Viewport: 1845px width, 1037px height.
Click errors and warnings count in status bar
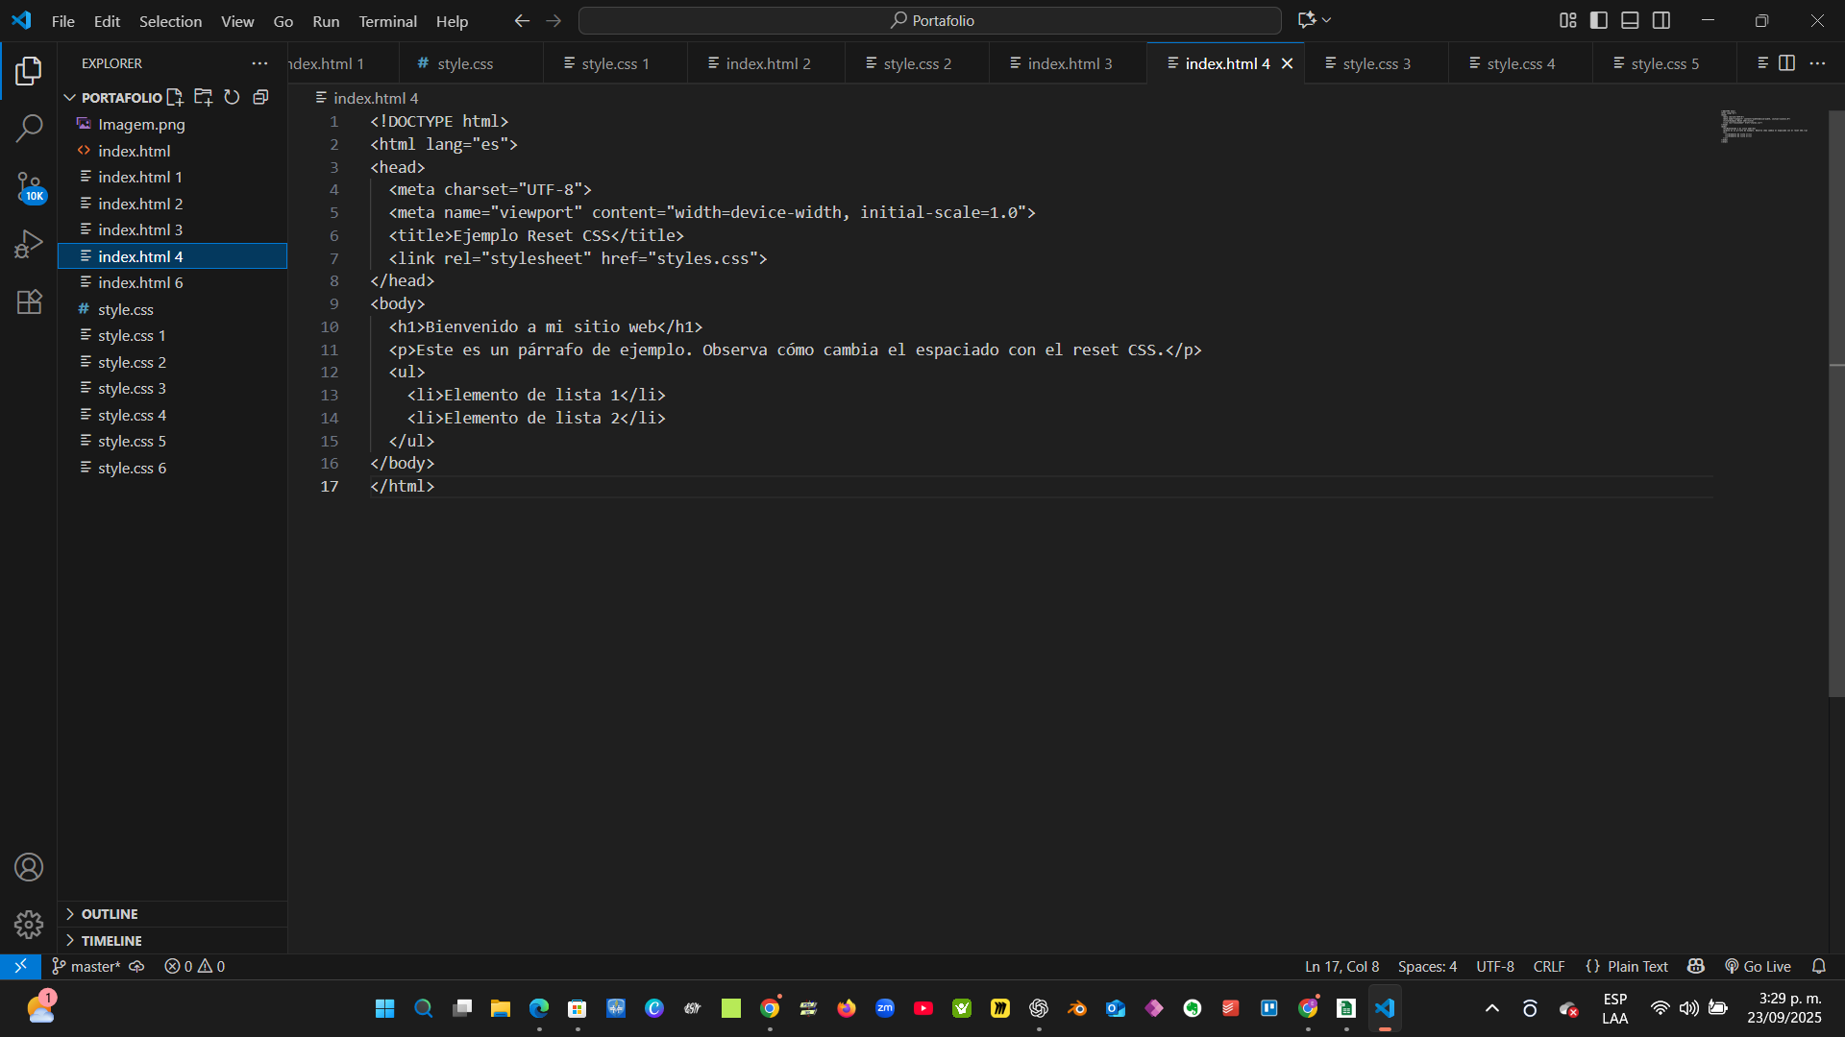tap(194, 967)
